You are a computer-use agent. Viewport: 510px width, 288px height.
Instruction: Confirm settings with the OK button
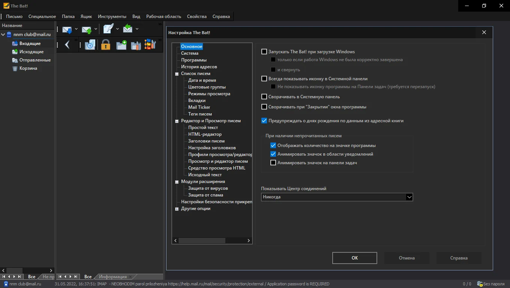[x=355, y=258]
